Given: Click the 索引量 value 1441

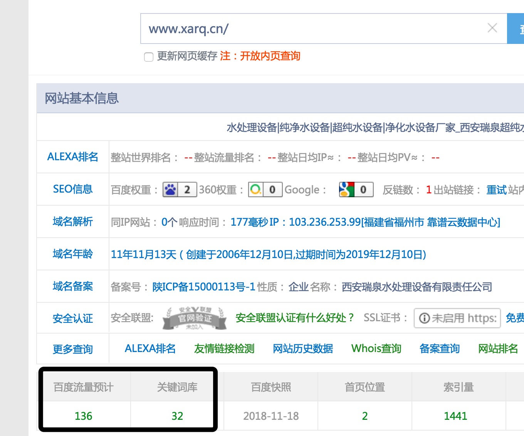Looking at the screenshot, I should point(455,416).
